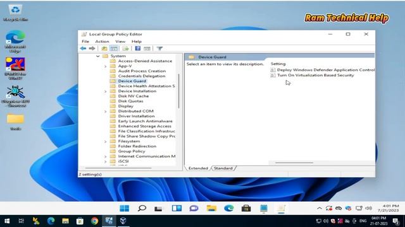Viewport: 405px width, 227px height.
Task: Click the settings list horizontal scrollbar
Action: (294, 163)
